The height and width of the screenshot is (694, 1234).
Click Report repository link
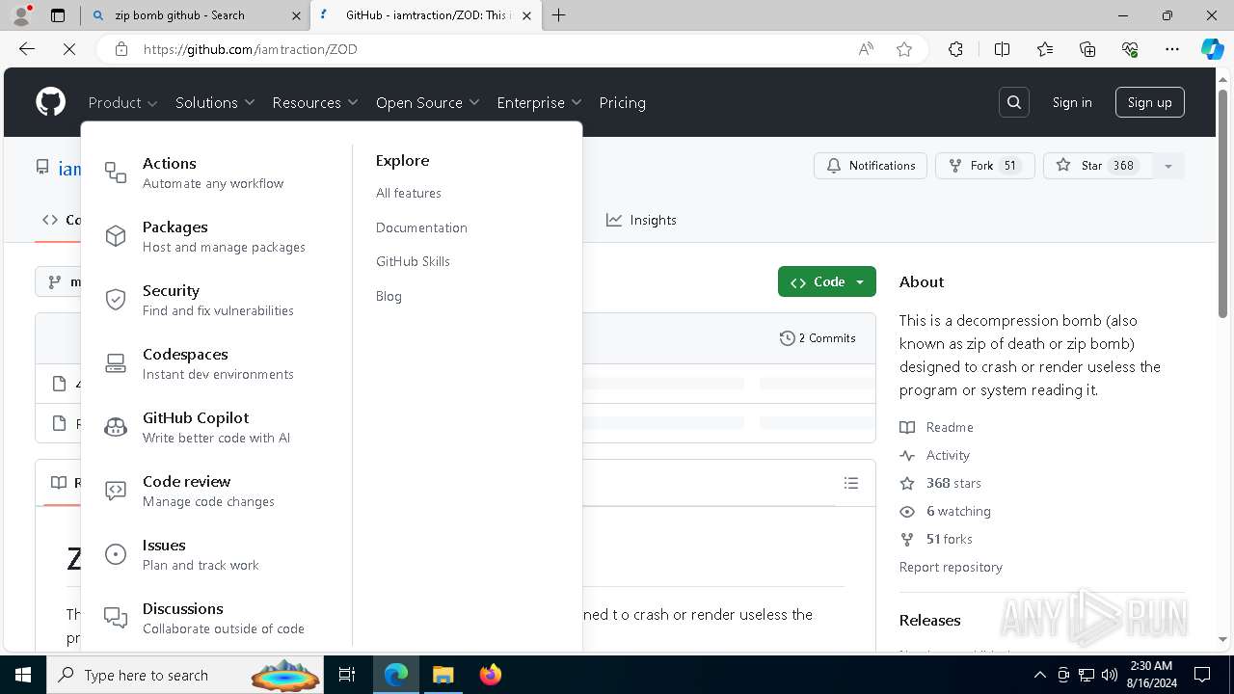pyautogui.click(x=951, y=567)
